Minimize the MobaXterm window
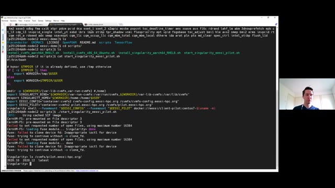Screen dimensions: 335x188 coord(262,18)
